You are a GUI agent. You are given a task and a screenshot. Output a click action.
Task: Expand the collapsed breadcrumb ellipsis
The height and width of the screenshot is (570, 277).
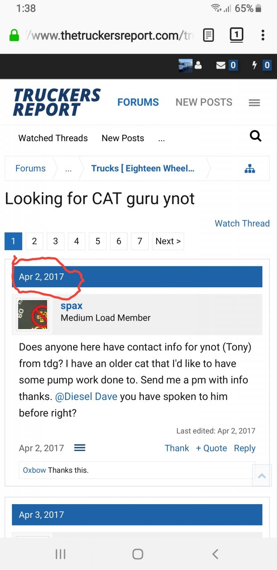(x=68, y=169)
